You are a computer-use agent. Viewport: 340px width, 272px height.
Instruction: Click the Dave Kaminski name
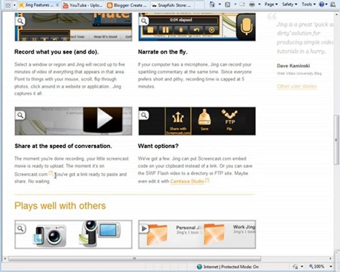click(293, 66)
